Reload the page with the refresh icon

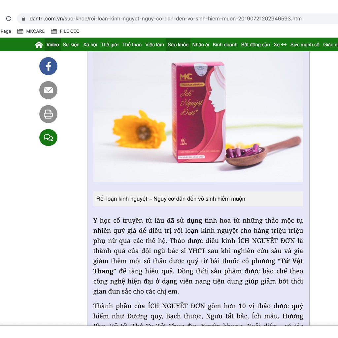tap(9, 18)
